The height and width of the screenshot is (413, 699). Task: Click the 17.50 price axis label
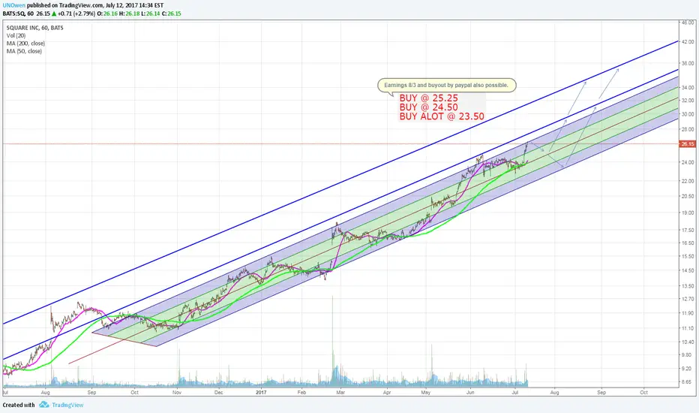688,230
